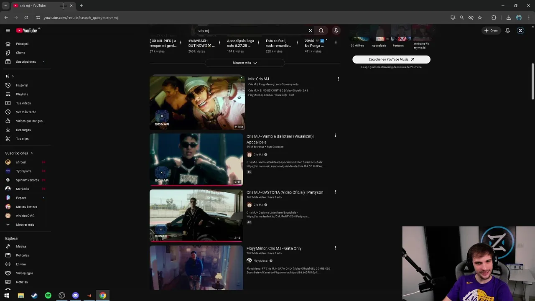
Task: Open Shorts in the sidebar
Action: [20, 53]
